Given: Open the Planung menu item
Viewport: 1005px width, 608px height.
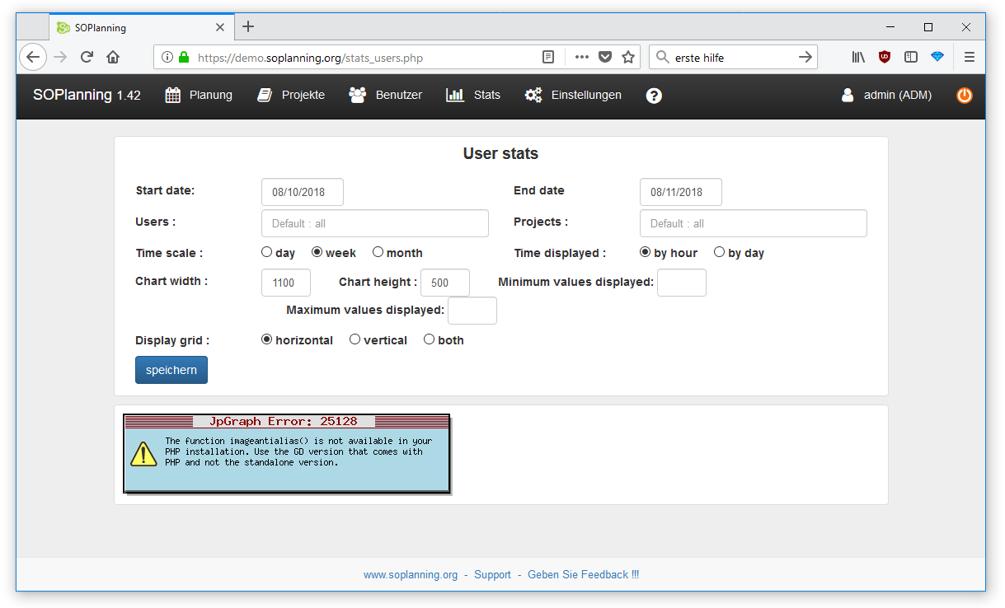Looking at the screenshot, I should click(x=199, y=96).
